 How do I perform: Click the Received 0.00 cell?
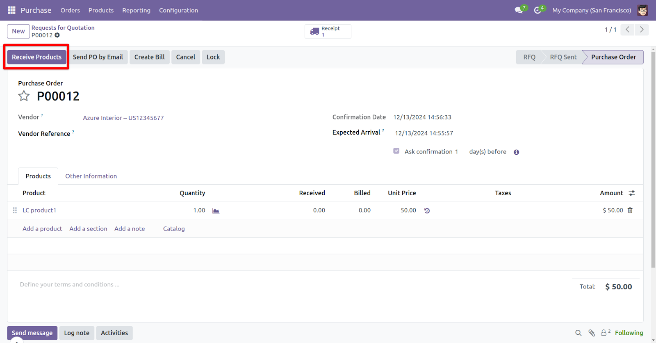[319, 210]
